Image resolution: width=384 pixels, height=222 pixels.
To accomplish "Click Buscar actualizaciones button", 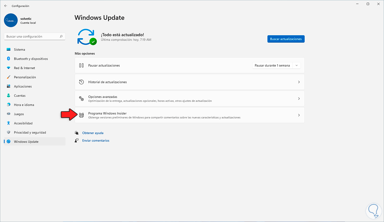I will [x=286, y=39].
